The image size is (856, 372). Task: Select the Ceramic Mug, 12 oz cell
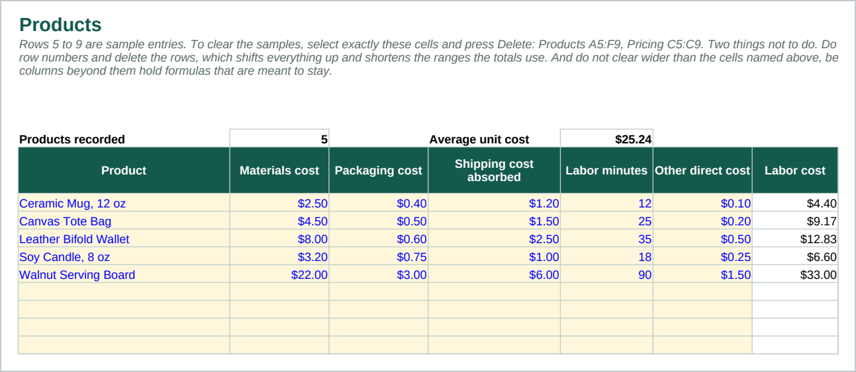click(124, 203)
